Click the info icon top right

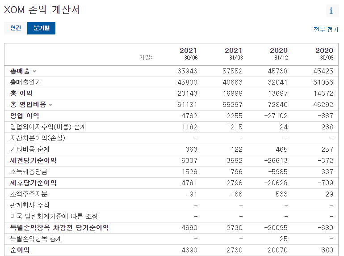(x=331, y=11)
